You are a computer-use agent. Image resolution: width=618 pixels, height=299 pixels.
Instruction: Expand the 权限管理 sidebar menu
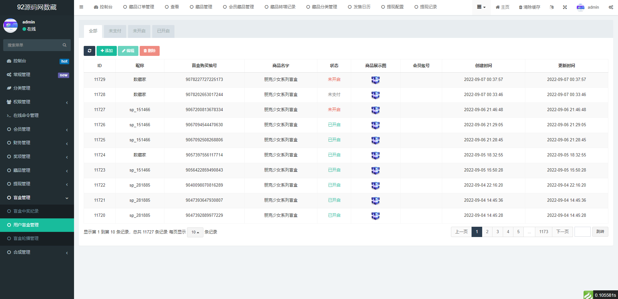(x=37, y=102)
